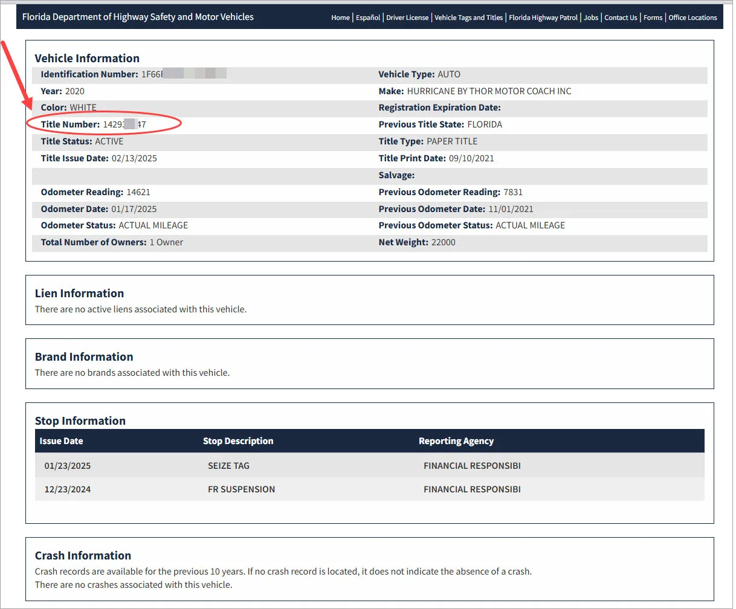Select the SEIZE TAG stop row

click(x=228, y=465)
